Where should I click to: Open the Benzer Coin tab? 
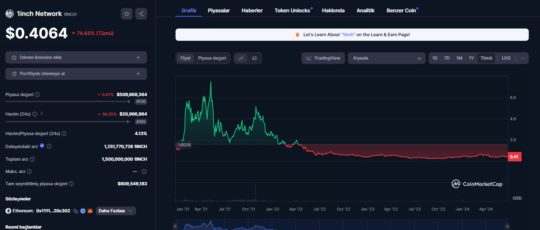pos(401,10)
